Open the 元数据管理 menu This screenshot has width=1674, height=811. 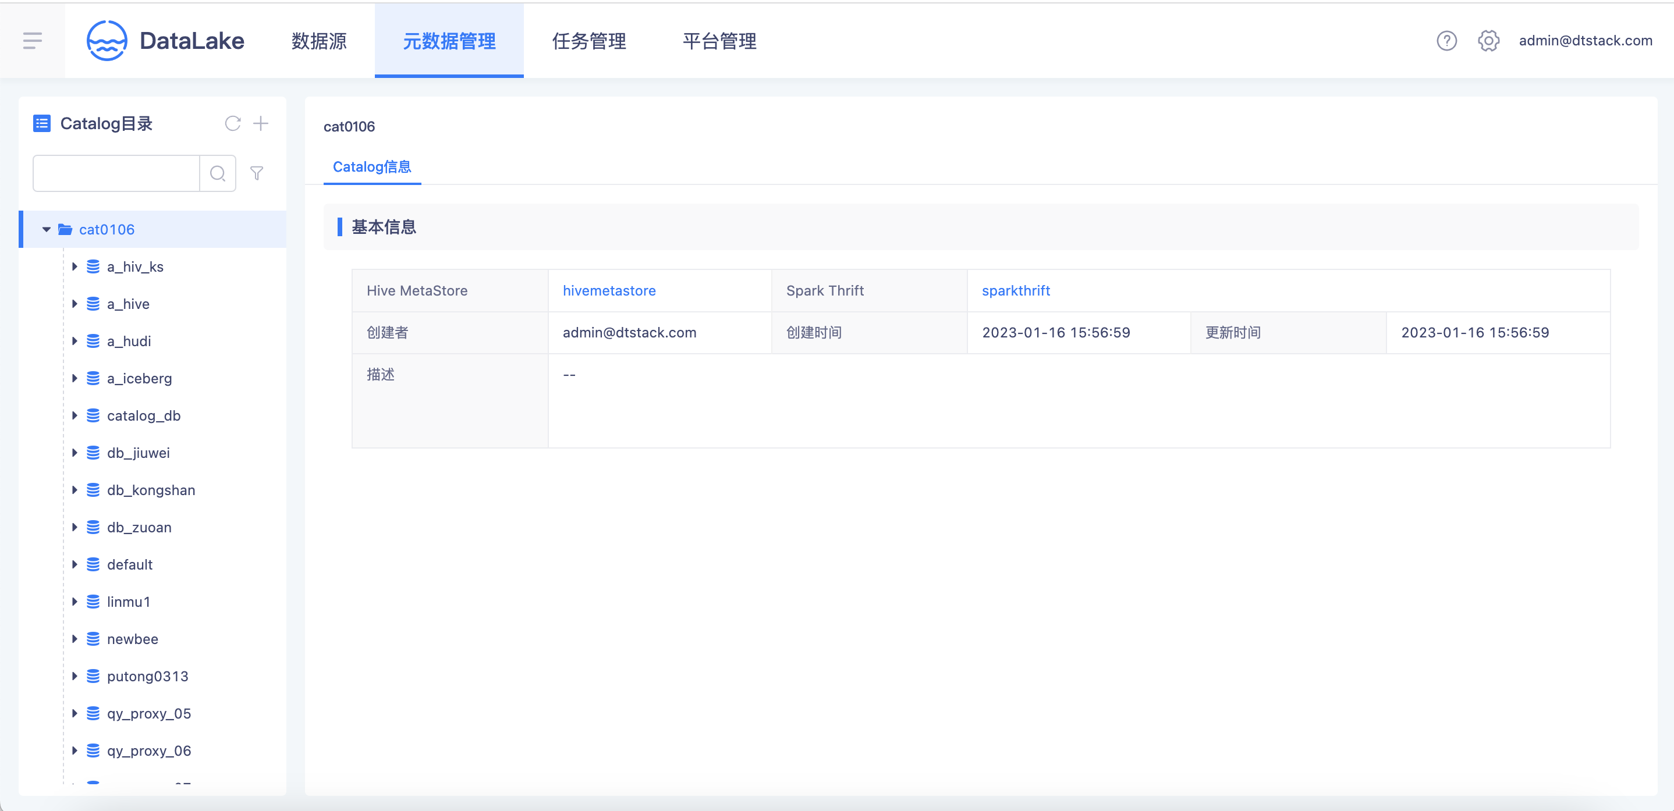(449, 41)
